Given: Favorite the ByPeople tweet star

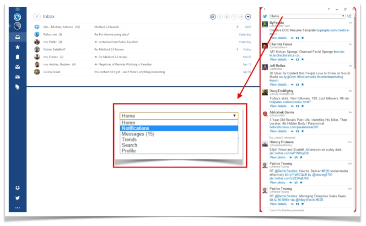Looking at the screenshot, I should tap(302, 38).
